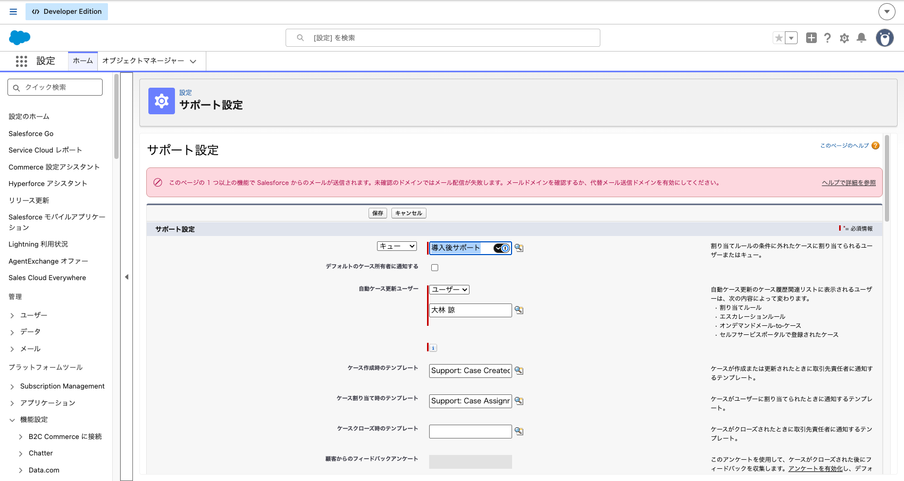904x481 pixels.
Task: Open lookup for ケース割り当て時のテンプレート
Action: (519, 401)
